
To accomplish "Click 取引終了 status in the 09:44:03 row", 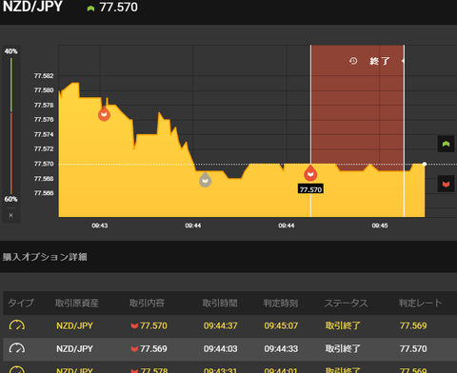I will click(x=343, y=349).
